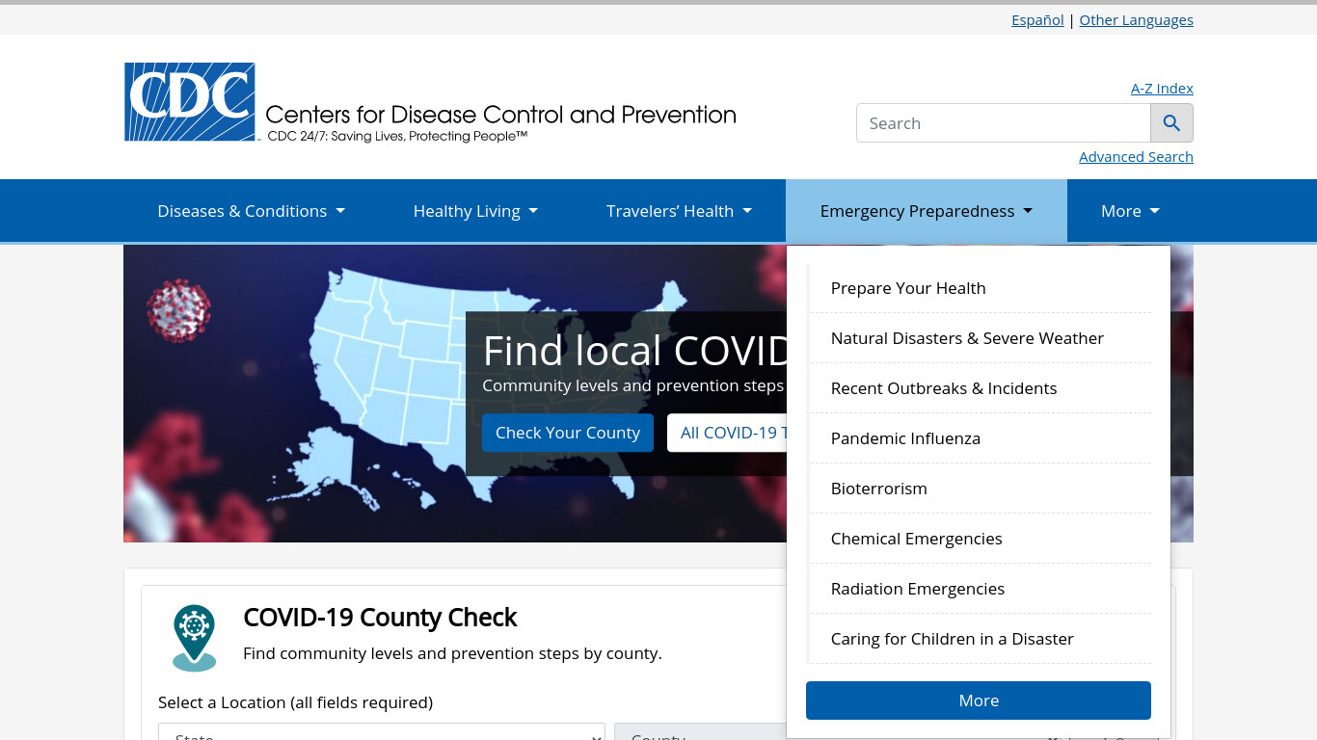Image resolution: width=1317 pixels, height=740 pixels.
Task: Click the All COVID-19 Topics button
Action: [x=728, y=433]
